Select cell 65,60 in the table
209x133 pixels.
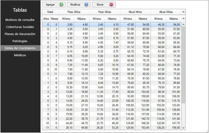pyautogui.click(x=128, y=61)
